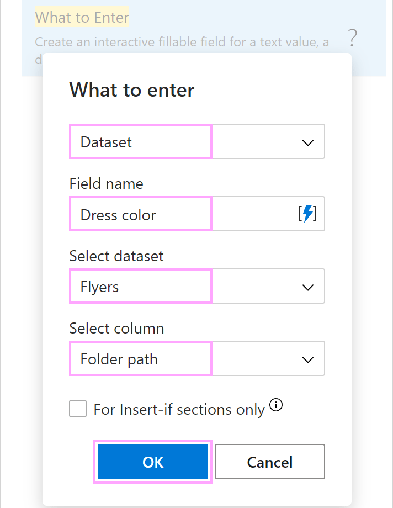Enable For Insert-if sections only checkbox

[78, 409]
